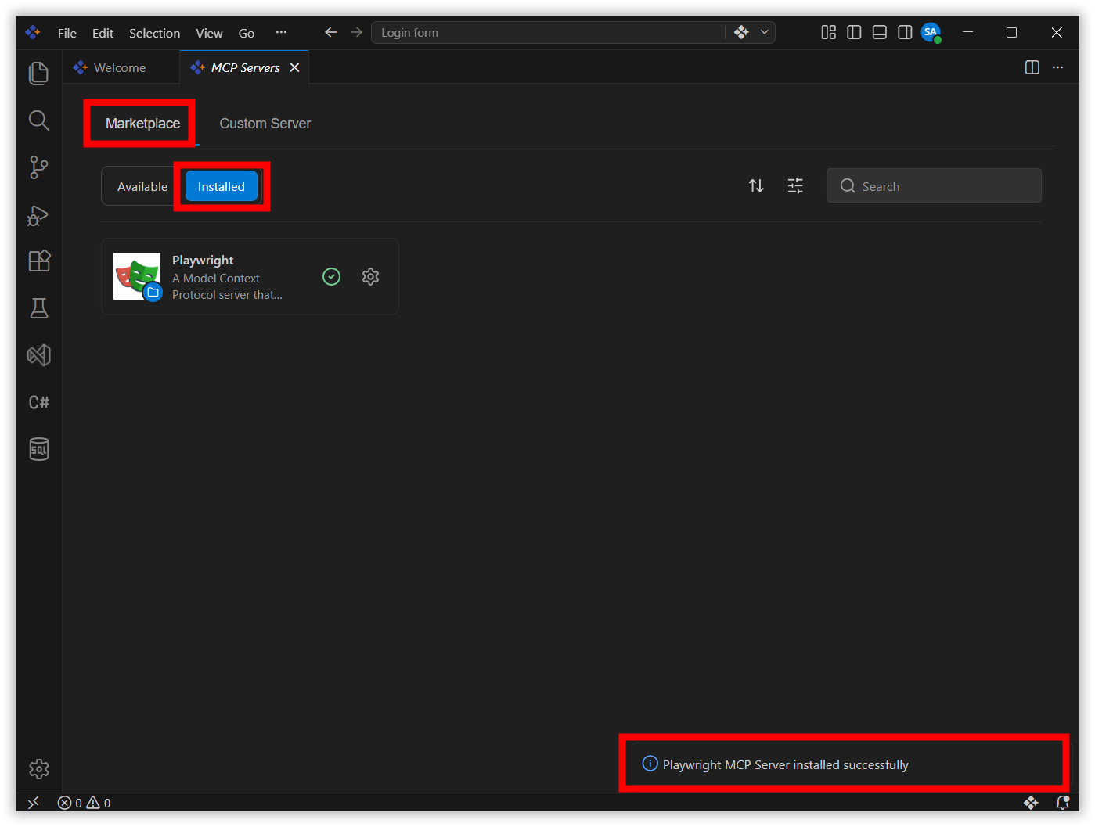Screen dimensions: 1095x827
Task: Open the C# view in activity bar
Action: click(x=38, y=402)
